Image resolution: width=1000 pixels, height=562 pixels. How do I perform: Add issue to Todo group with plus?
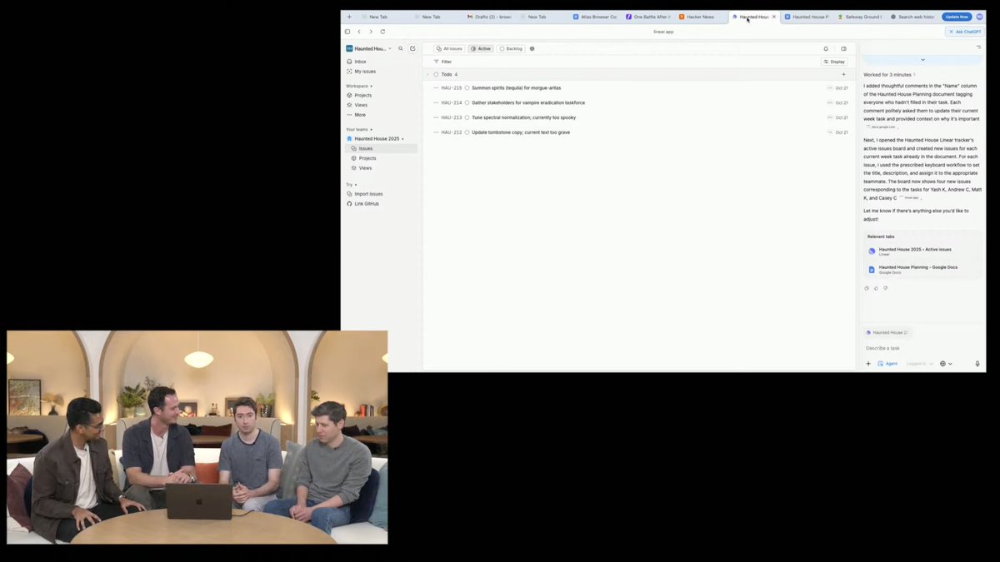tap(843, 74)
